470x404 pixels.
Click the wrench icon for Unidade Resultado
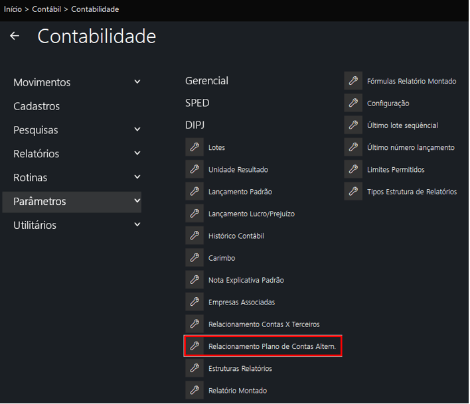coord(195,170)
